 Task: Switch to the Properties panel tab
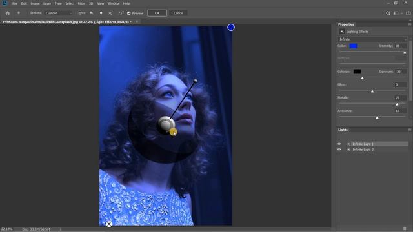coord(346,24)
